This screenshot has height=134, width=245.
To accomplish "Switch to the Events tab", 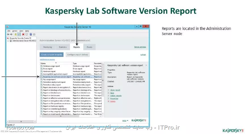I will 89,47.
